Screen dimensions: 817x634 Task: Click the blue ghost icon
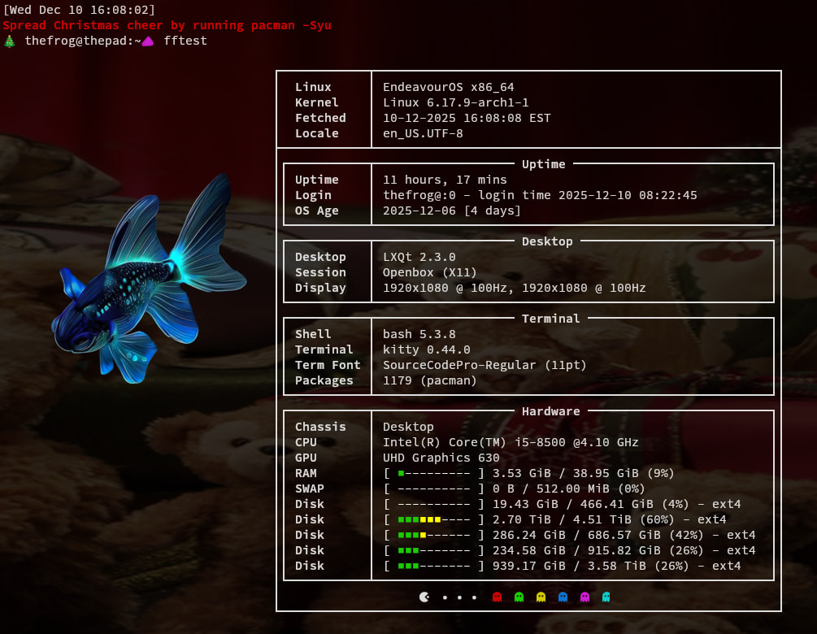pyautogui.click(x=563, y=597)
